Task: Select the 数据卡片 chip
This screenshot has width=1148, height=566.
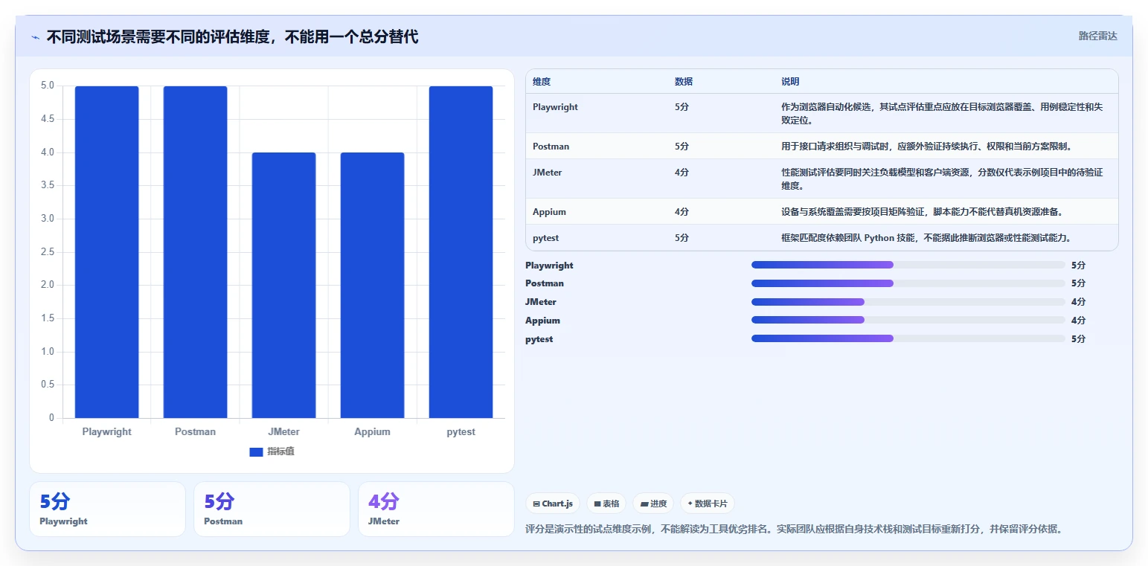Action: [708, 504]
